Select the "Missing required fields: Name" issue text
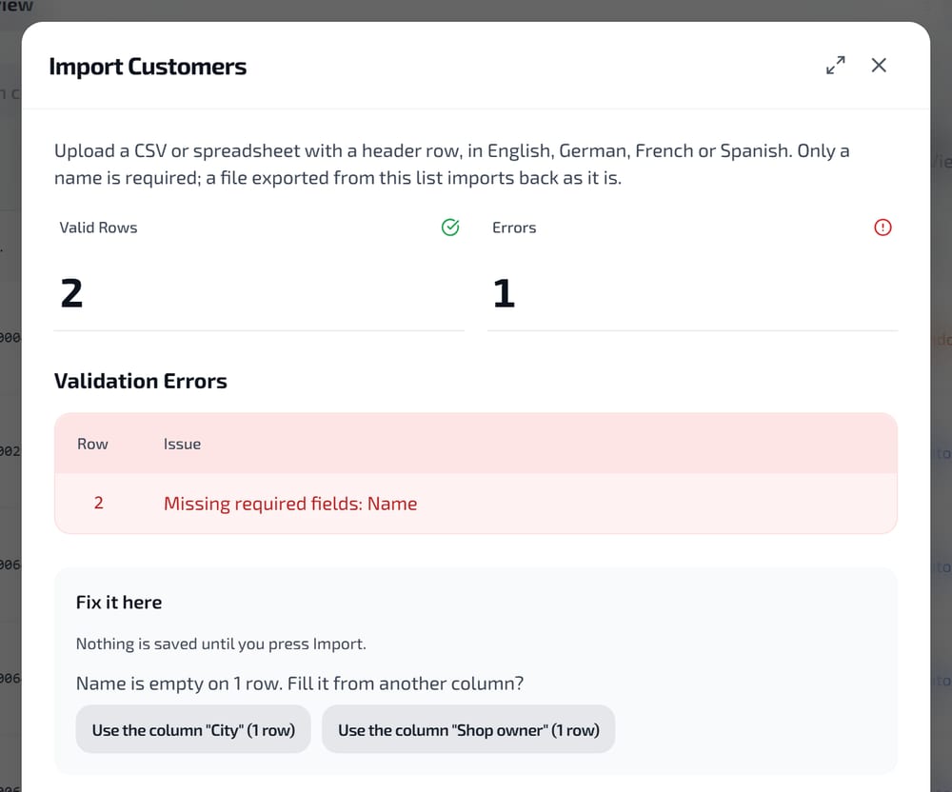The image size is (952, 792). (x=290, y=504)
